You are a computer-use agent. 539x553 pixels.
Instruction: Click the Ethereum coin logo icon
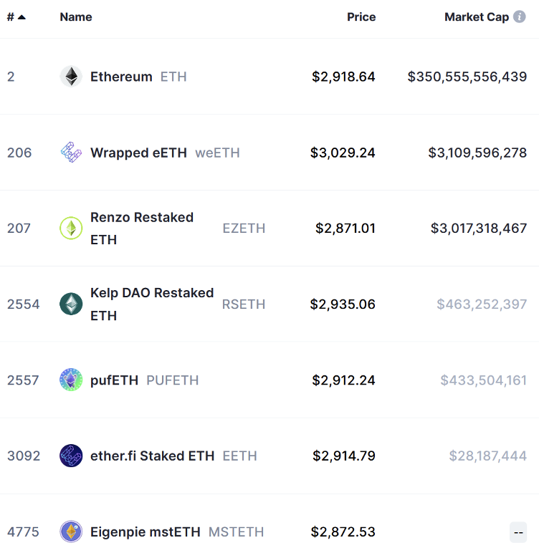pyautogui.click(x=71, y=77)
